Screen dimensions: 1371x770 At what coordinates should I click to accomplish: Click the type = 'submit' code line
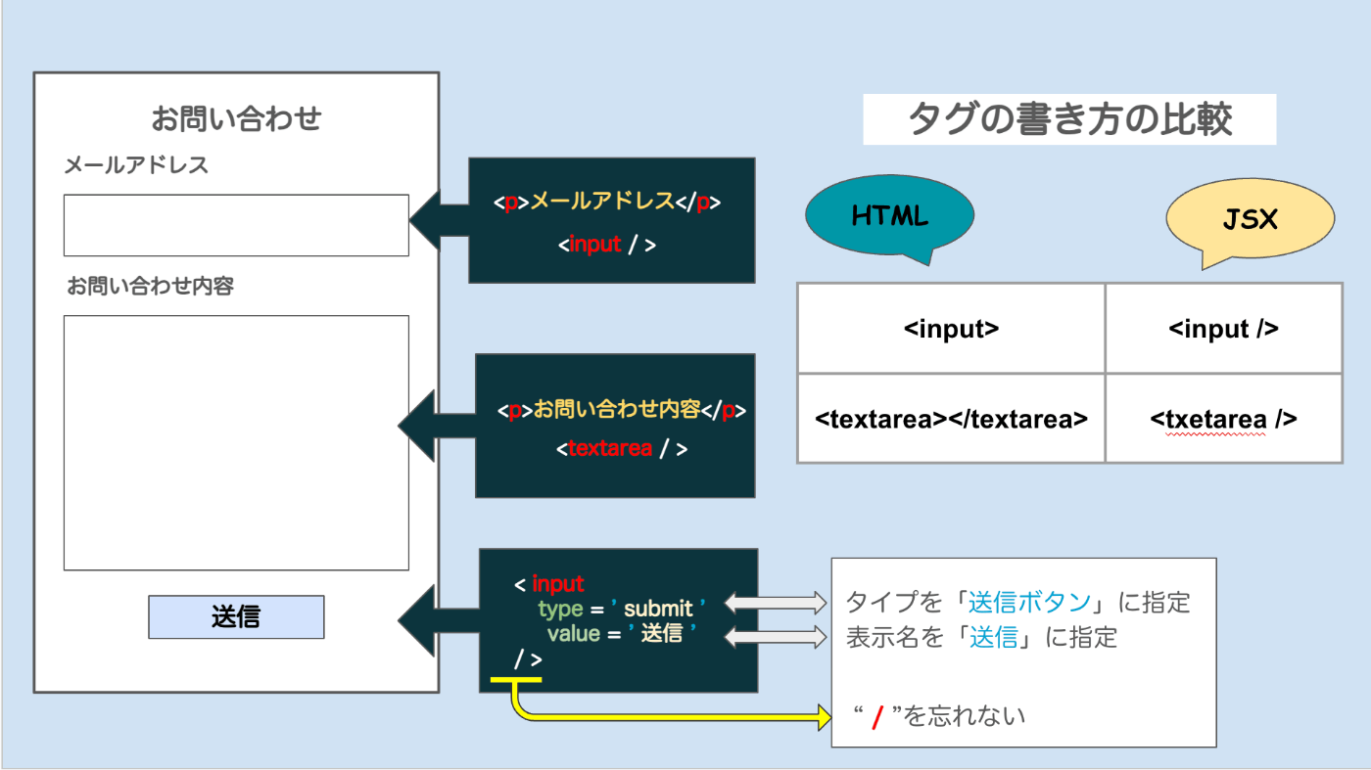[x=621, y=609]
